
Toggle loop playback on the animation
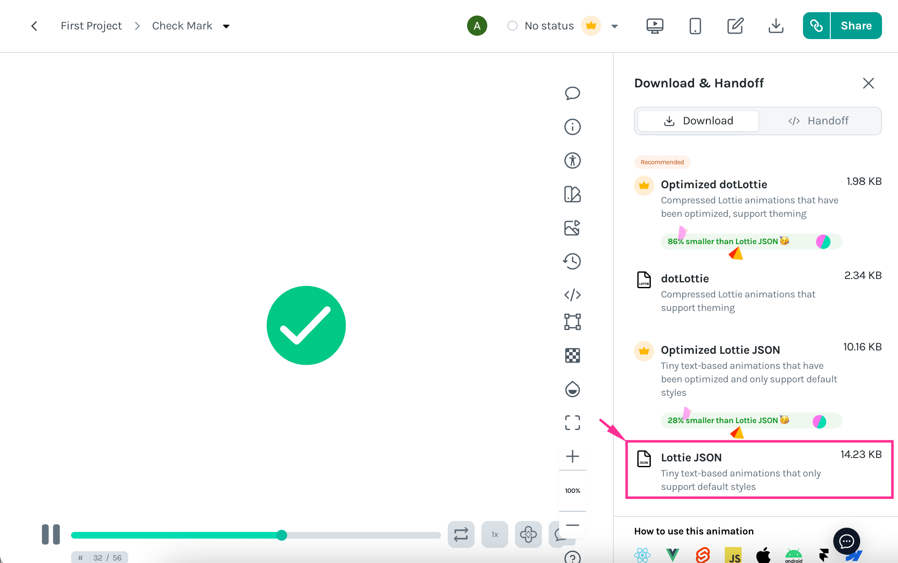coord(461,534)
